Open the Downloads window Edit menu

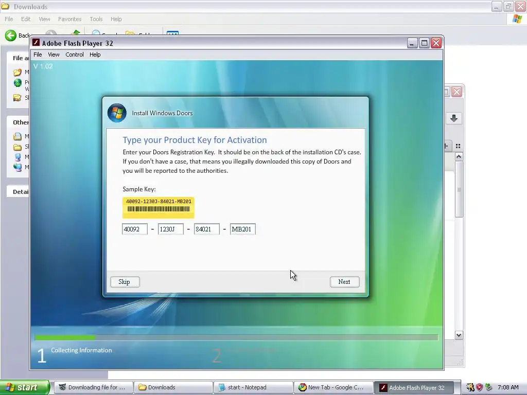pos(26,19)
